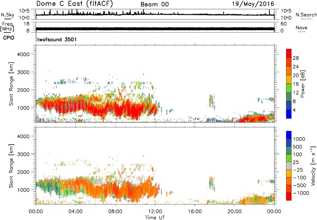Click '3000' on the velocity panel range axis
The height and width of the screenshot is (220, 317).
click(x=23, y=154)
